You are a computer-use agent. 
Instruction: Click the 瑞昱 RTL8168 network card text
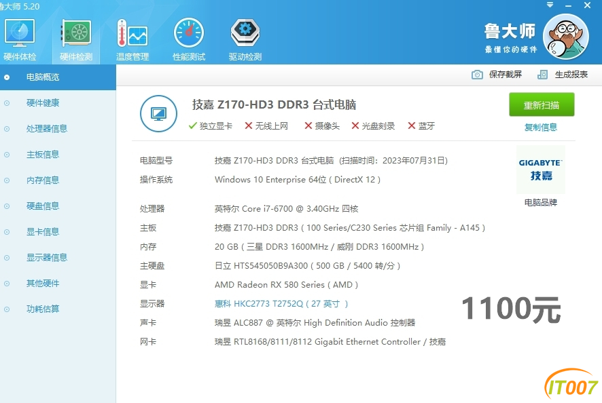click(330, 342)
